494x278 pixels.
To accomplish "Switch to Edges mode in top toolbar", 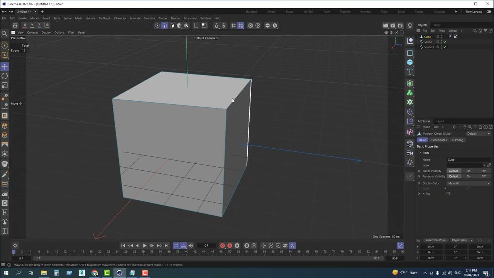I will pyautogui.click(x=165, y=25).
